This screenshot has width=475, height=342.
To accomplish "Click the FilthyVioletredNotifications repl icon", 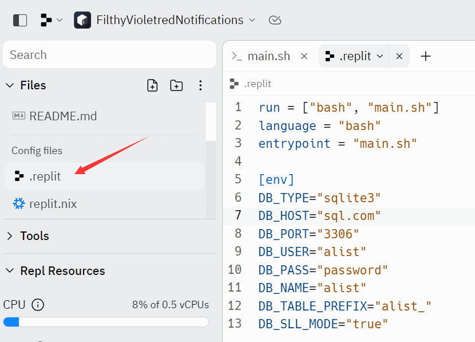I will pyautogui.click(x=83, y=20).
